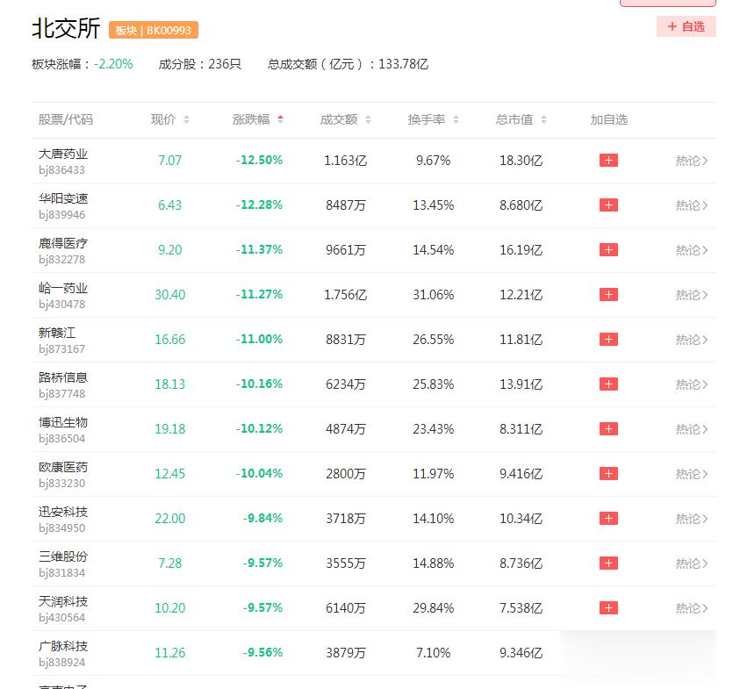
Task: Select stock code bj839946
Action: point(61,215)
